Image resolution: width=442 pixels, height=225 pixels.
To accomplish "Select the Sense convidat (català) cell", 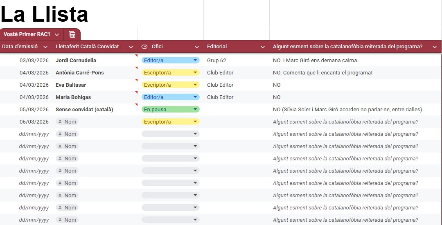I will [x=84, y=110].
